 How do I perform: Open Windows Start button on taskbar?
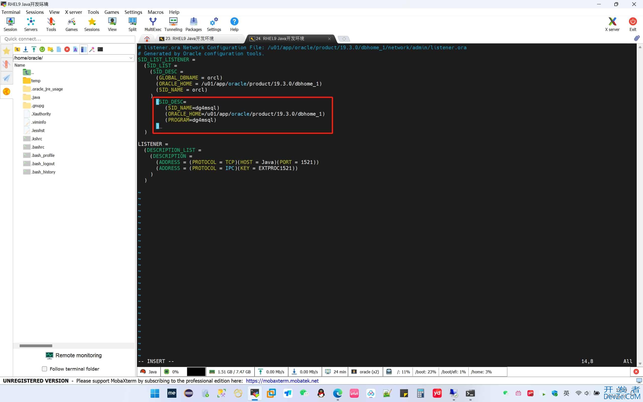point(155,393)
